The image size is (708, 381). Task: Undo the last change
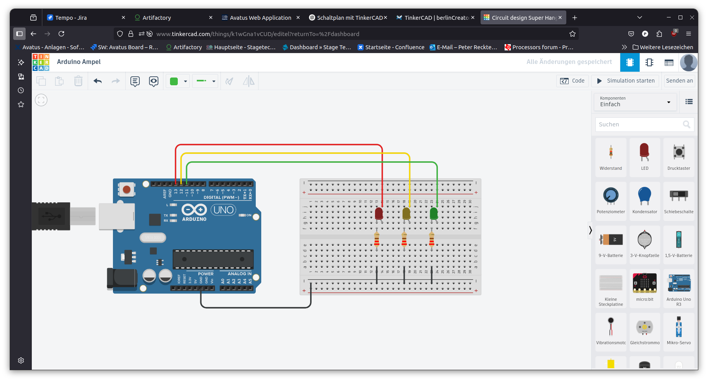[97, 81]
